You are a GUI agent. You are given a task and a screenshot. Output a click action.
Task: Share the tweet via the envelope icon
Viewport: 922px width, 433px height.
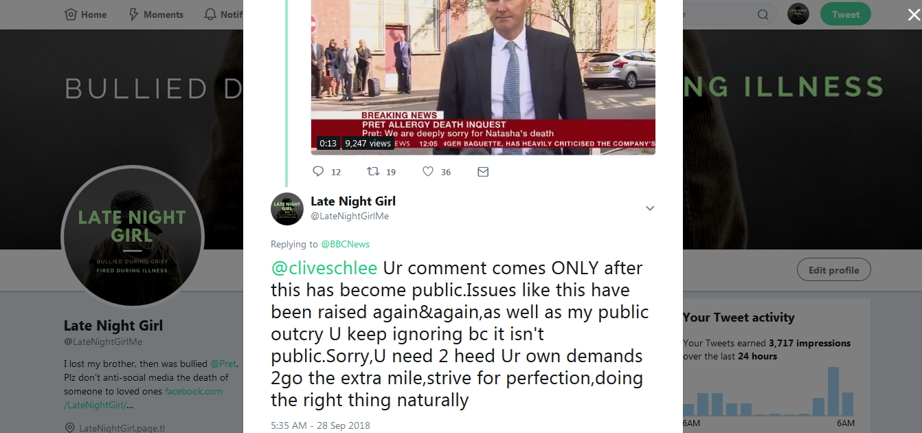[483, 171]
